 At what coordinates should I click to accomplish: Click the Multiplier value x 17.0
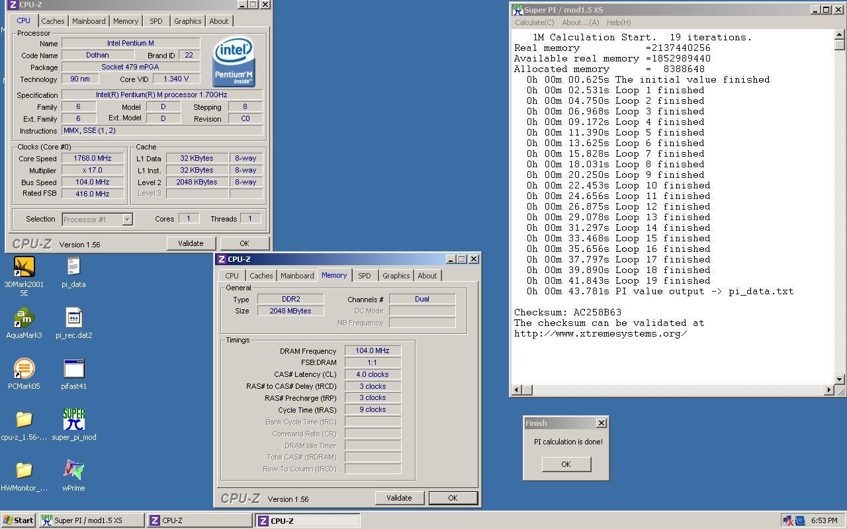[x=93, y=171]
